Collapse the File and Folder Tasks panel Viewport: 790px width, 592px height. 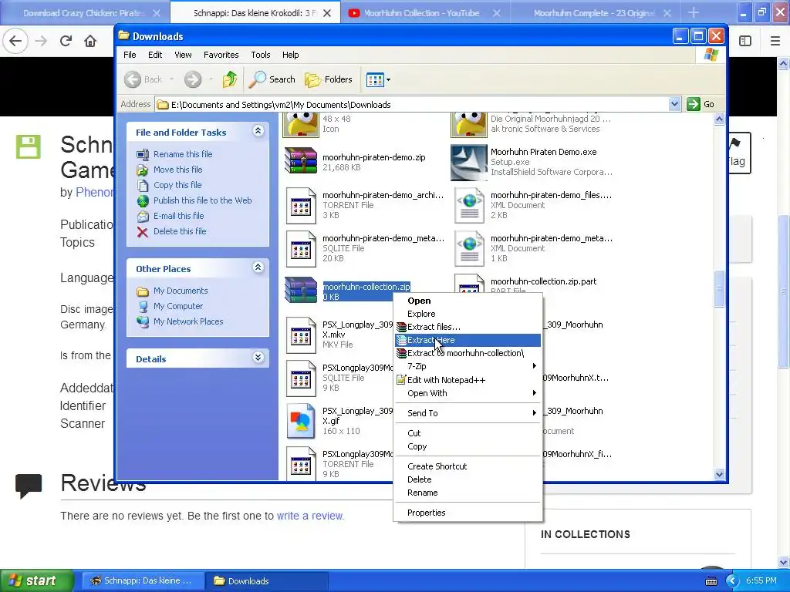[x=258, y=131]
